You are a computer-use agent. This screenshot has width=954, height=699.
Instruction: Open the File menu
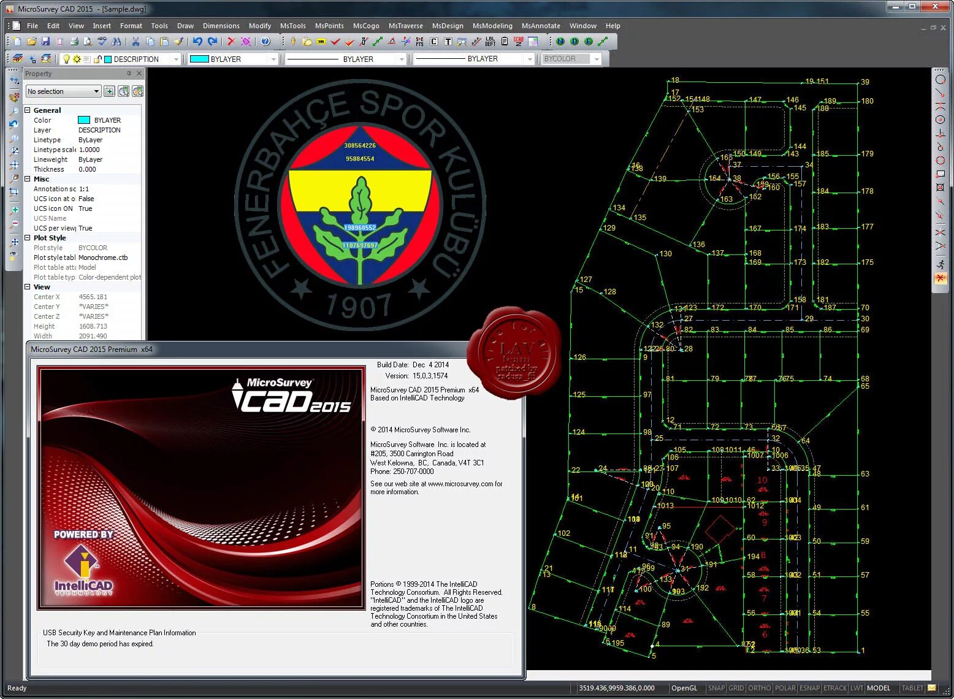[x=32, y=26]
